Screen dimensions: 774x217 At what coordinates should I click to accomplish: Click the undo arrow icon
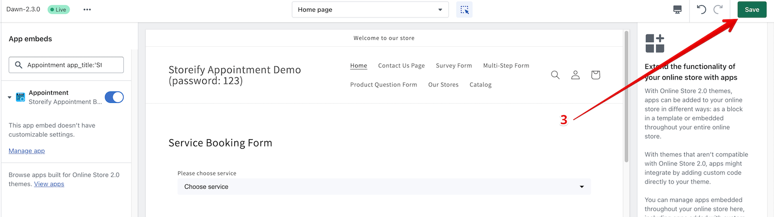click(701, 10)
